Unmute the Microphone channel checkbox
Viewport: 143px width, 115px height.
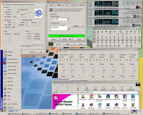tap(120, 76)
